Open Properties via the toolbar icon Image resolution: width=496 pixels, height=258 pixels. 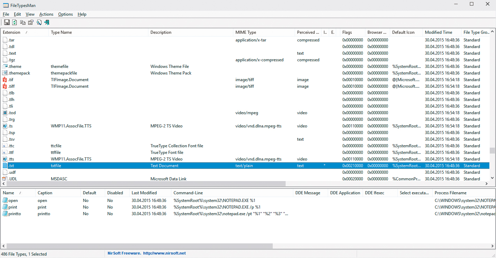point(31,23)
